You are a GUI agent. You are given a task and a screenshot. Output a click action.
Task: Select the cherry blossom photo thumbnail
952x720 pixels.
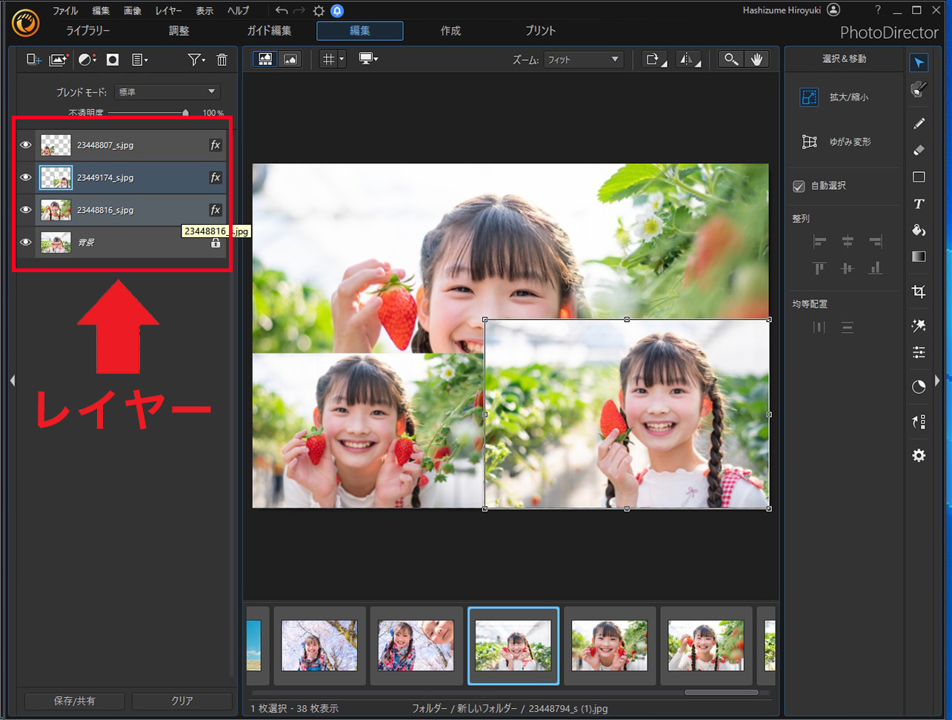[319, 646]
